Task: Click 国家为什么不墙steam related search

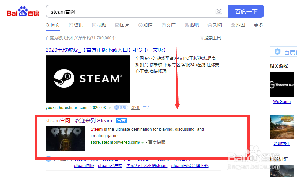Action: click(x=147, y=166)
